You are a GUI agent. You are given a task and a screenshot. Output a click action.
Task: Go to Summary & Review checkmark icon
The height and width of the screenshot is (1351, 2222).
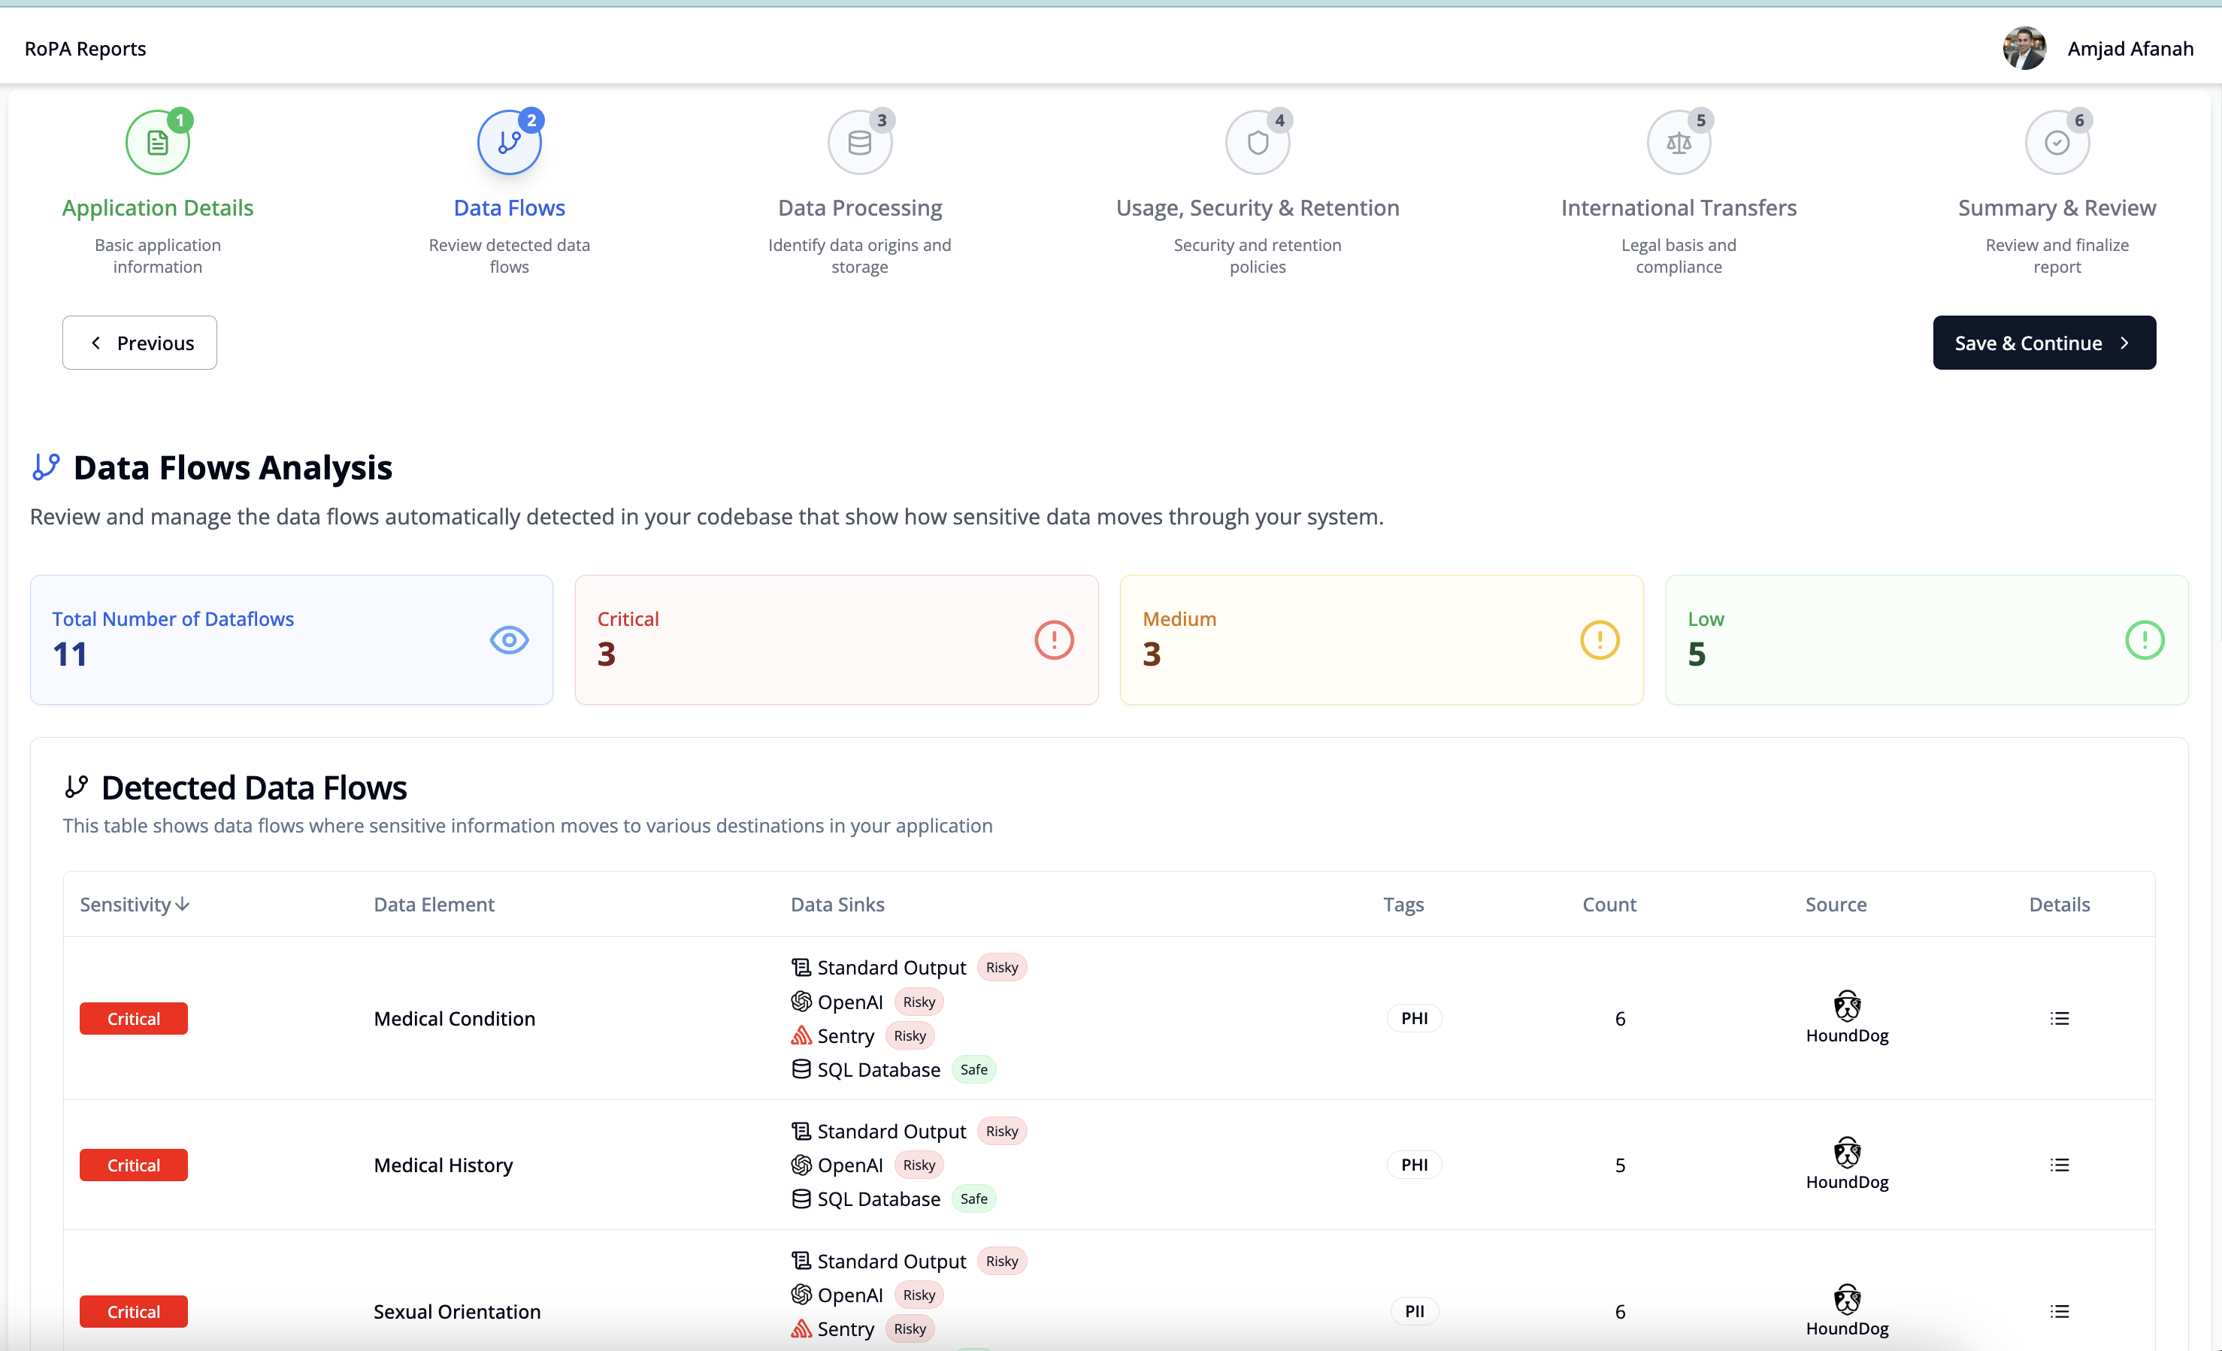coord(2056,143)
